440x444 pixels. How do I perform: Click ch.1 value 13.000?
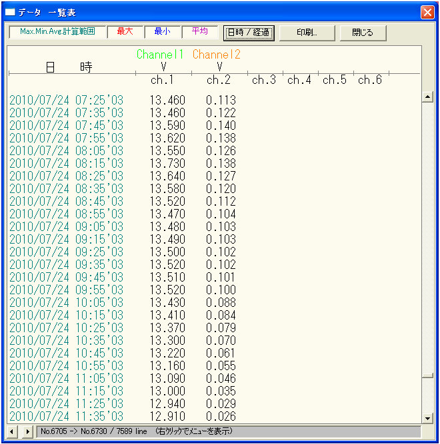point(167,391)
